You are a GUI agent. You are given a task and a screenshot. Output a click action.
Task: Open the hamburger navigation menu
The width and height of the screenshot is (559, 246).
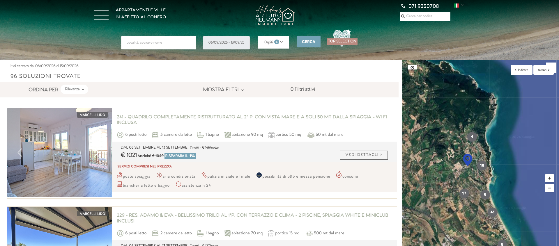coord(101,15)
